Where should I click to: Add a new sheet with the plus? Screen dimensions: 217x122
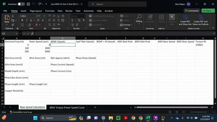coord(95,107)
